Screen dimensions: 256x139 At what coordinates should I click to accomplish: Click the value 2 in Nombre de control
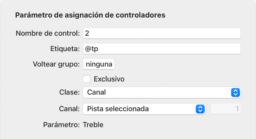[x=87, y=33]
